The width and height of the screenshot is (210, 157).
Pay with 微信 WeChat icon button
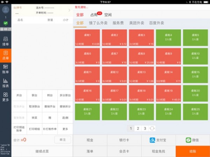(x=193, y=140)
